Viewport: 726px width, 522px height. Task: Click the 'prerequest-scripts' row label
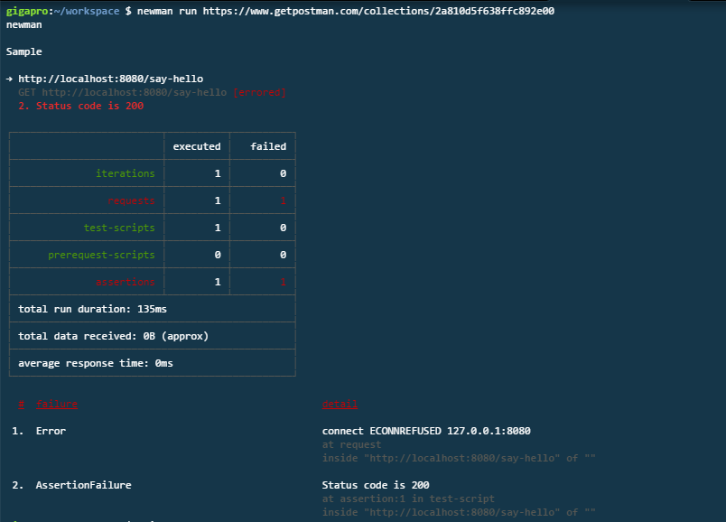click(101, 255)
